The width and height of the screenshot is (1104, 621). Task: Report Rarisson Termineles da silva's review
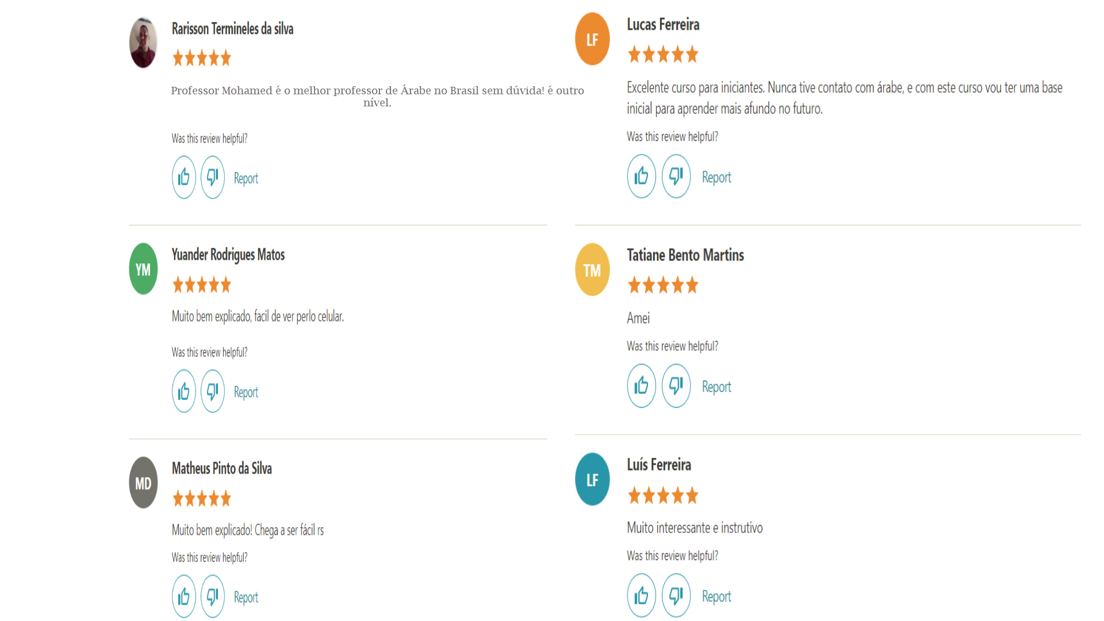pyautogui.click(x=246, y=179)
